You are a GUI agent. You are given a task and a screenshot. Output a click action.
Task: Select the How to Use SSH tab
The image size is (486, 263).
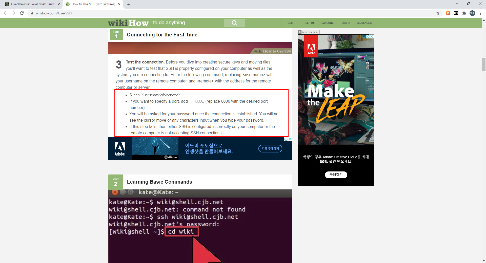pyautogui.click(x=92, y=4)
